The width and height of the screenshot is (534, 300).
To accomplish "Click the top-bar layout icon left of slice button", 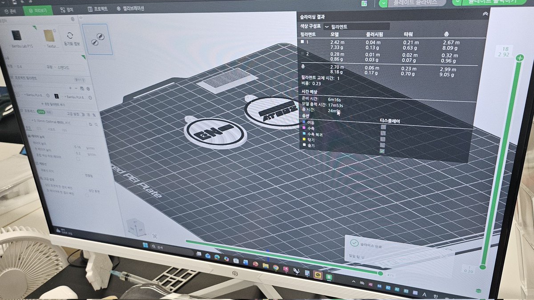I will pyautogui.click(x=364, y=4).
